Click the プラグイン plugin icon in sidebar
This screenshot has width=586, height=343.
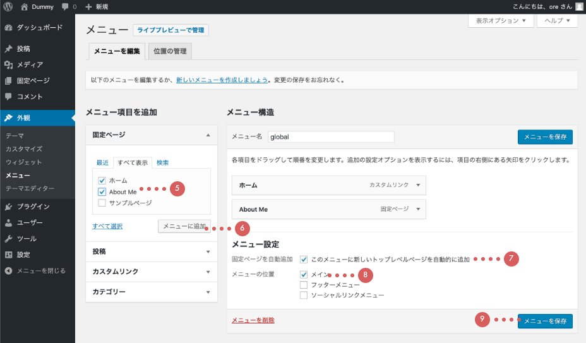8,207
